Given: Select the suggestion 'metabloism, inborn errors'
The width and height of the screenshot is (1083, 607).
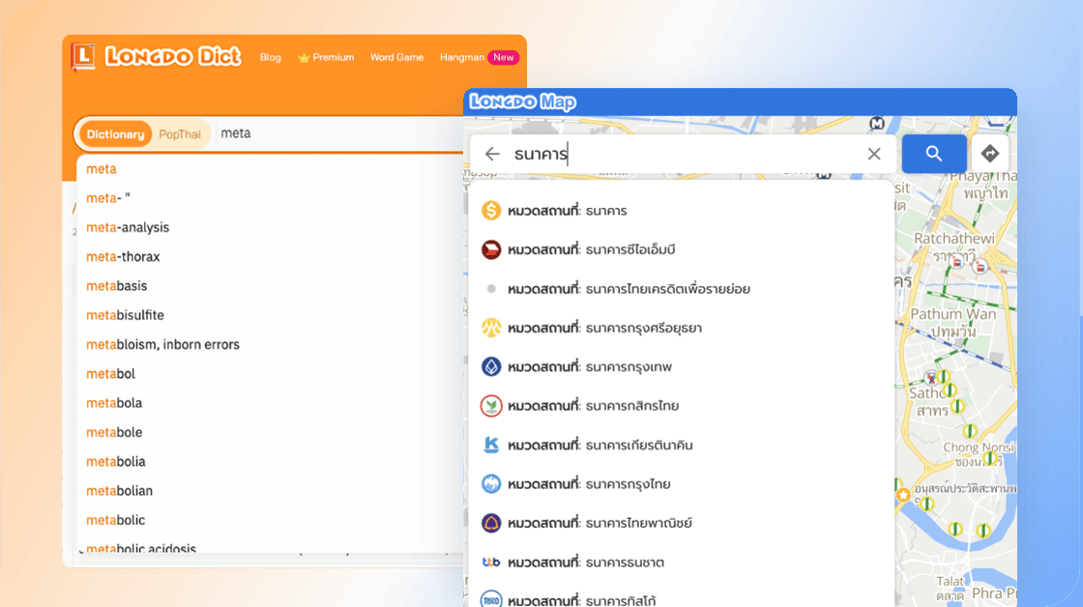Looking at the screenshot, I should click(x=163, y=345).
